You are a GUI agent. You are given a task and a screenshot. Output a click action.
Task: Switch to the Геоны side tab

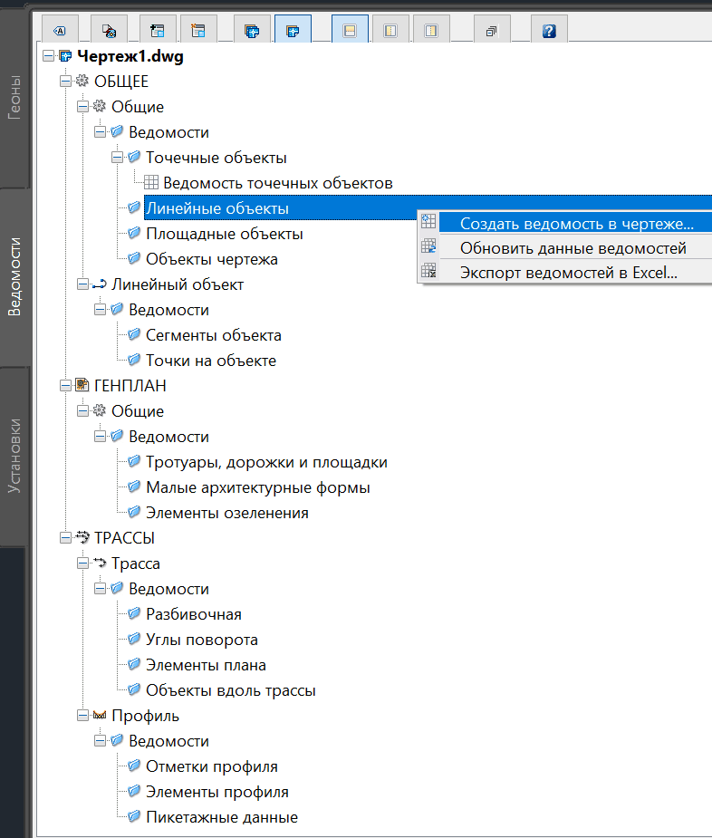[x=14, y=99]
